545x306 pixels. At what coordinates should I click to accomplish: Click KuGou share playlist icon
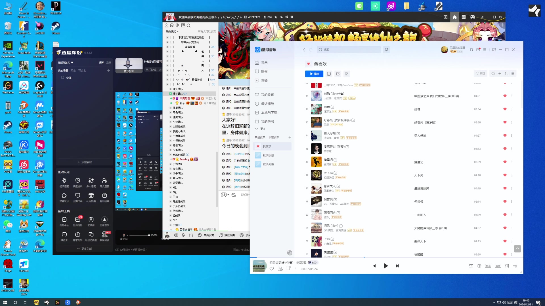[338, 74]
